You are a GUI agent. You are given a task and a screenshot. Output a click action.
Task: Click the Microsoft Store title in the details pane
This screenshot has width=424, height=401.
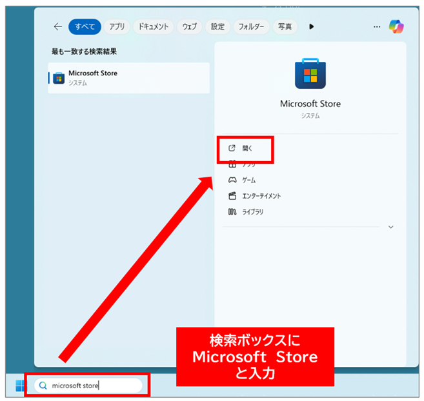[x=310, y=104]
